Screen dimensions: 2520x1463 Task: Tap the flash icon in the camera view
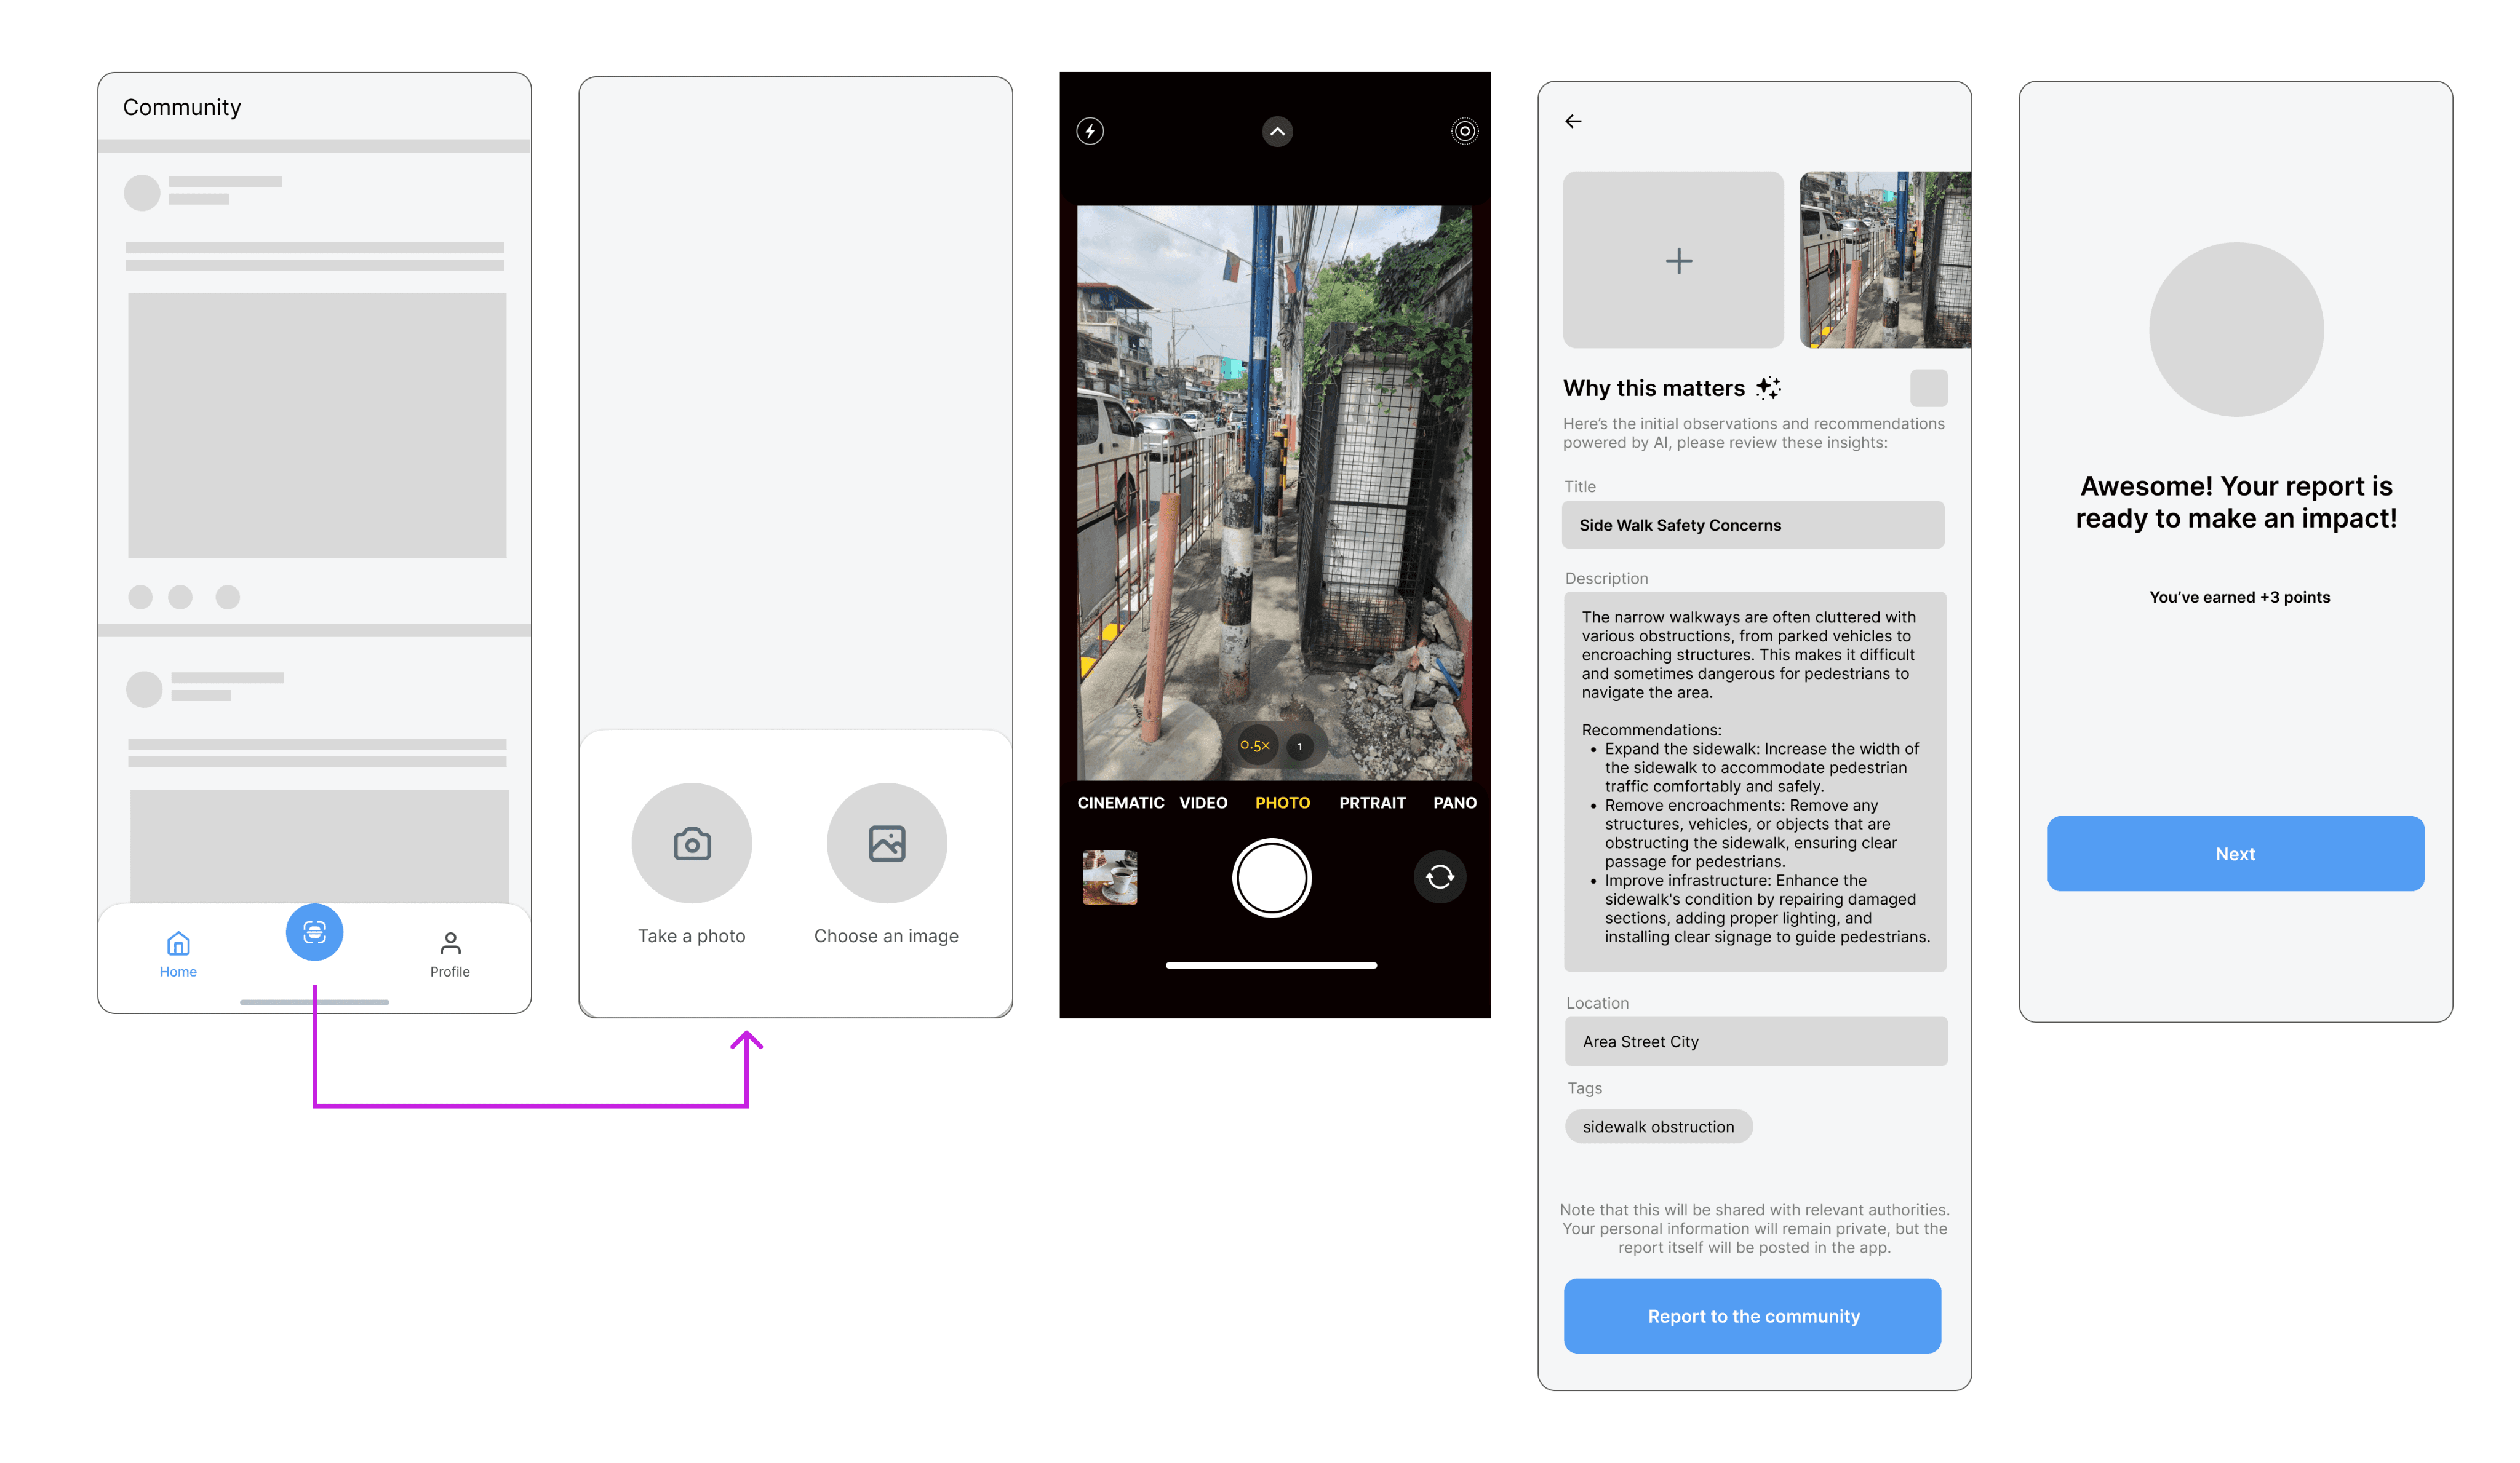click(x=1089, y=131)
